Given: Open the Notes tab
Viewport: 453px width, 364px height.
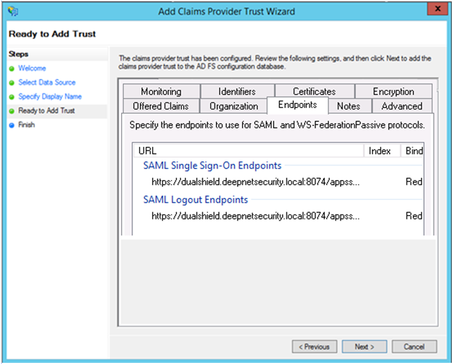Looking at the screenshot, I should [x=348, y=106].
